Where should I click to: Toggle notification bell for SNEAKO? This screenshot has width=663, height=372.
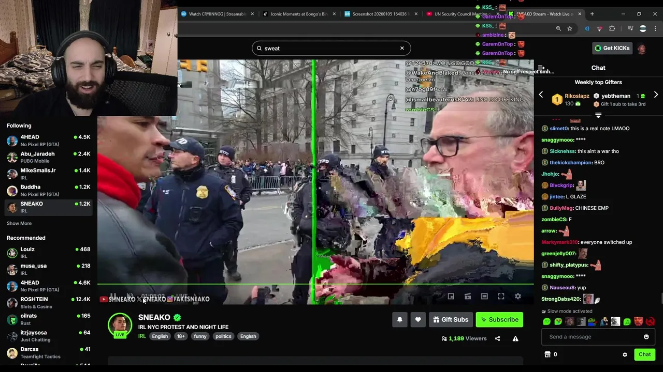pos(399,320)
